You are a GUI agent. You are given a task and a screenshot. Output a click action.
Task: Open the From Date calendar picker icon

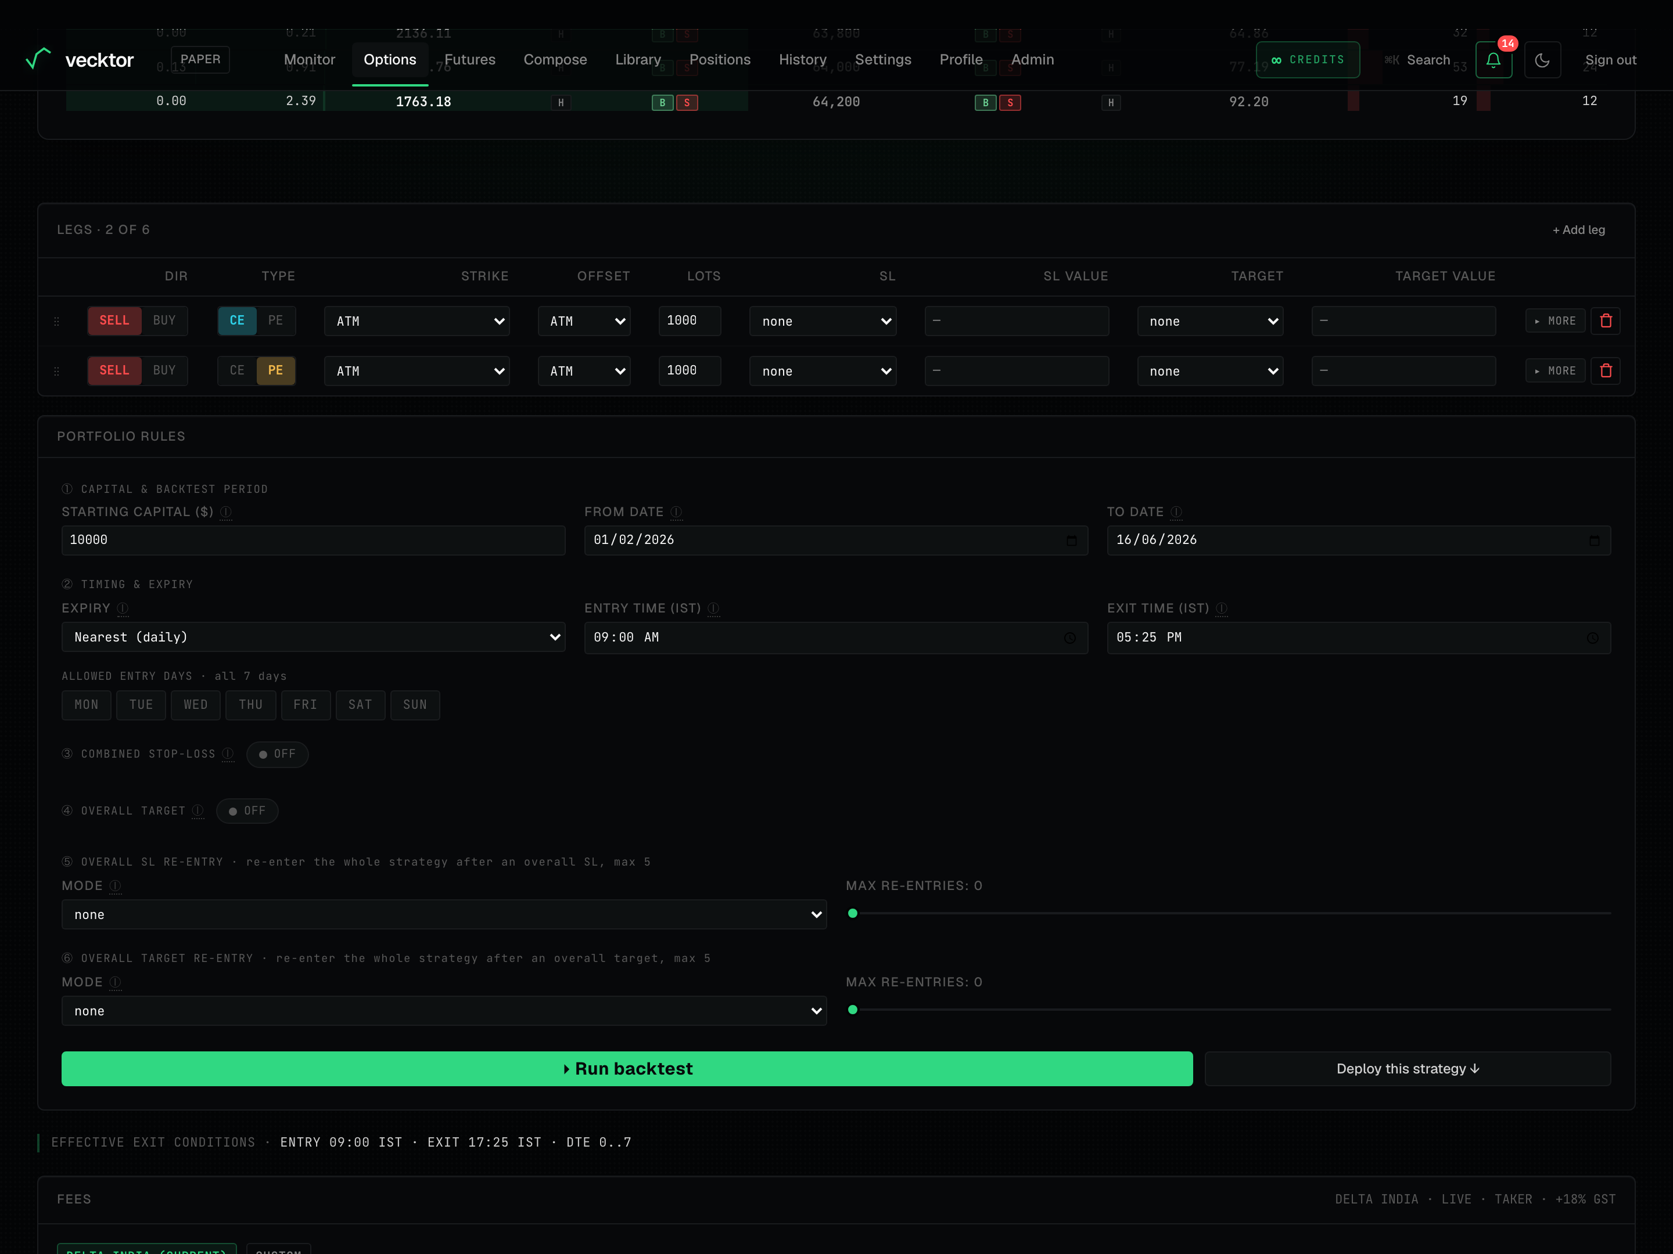(1071, 540)
